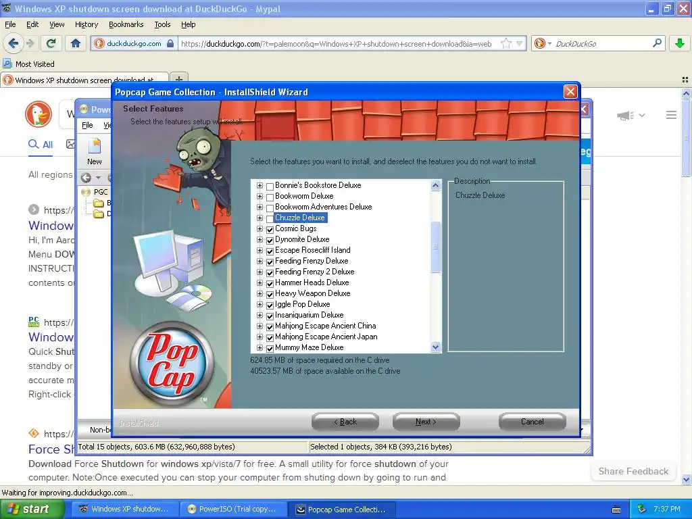Open the search engine selector dropdown
692x519 pixels.
550,43
